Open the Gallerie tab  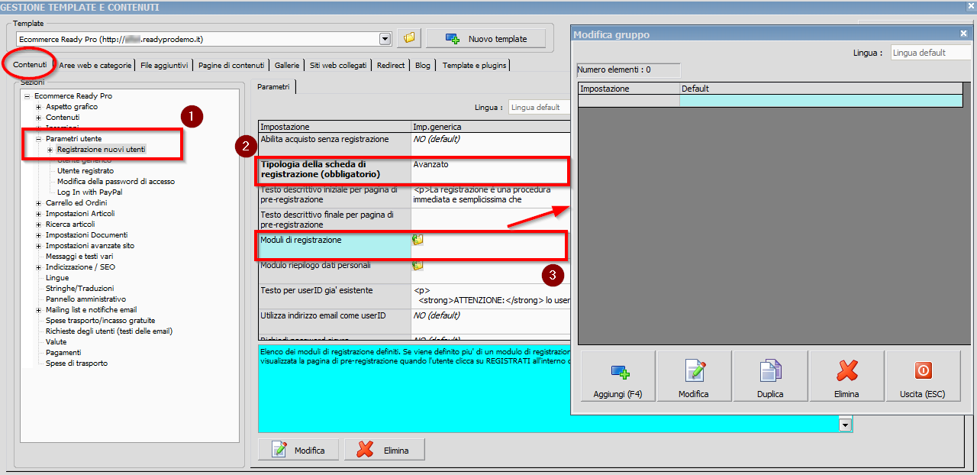tap(287, 66)
